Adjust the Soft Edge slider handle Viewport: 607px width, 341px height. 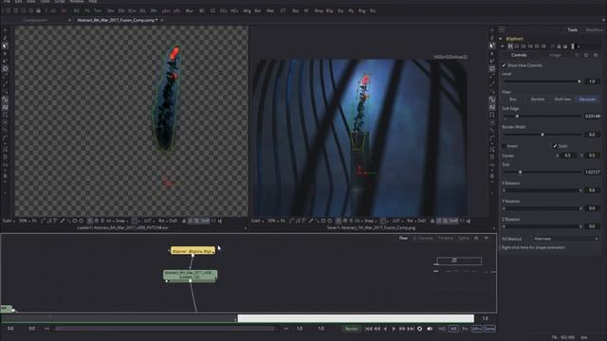517,117
